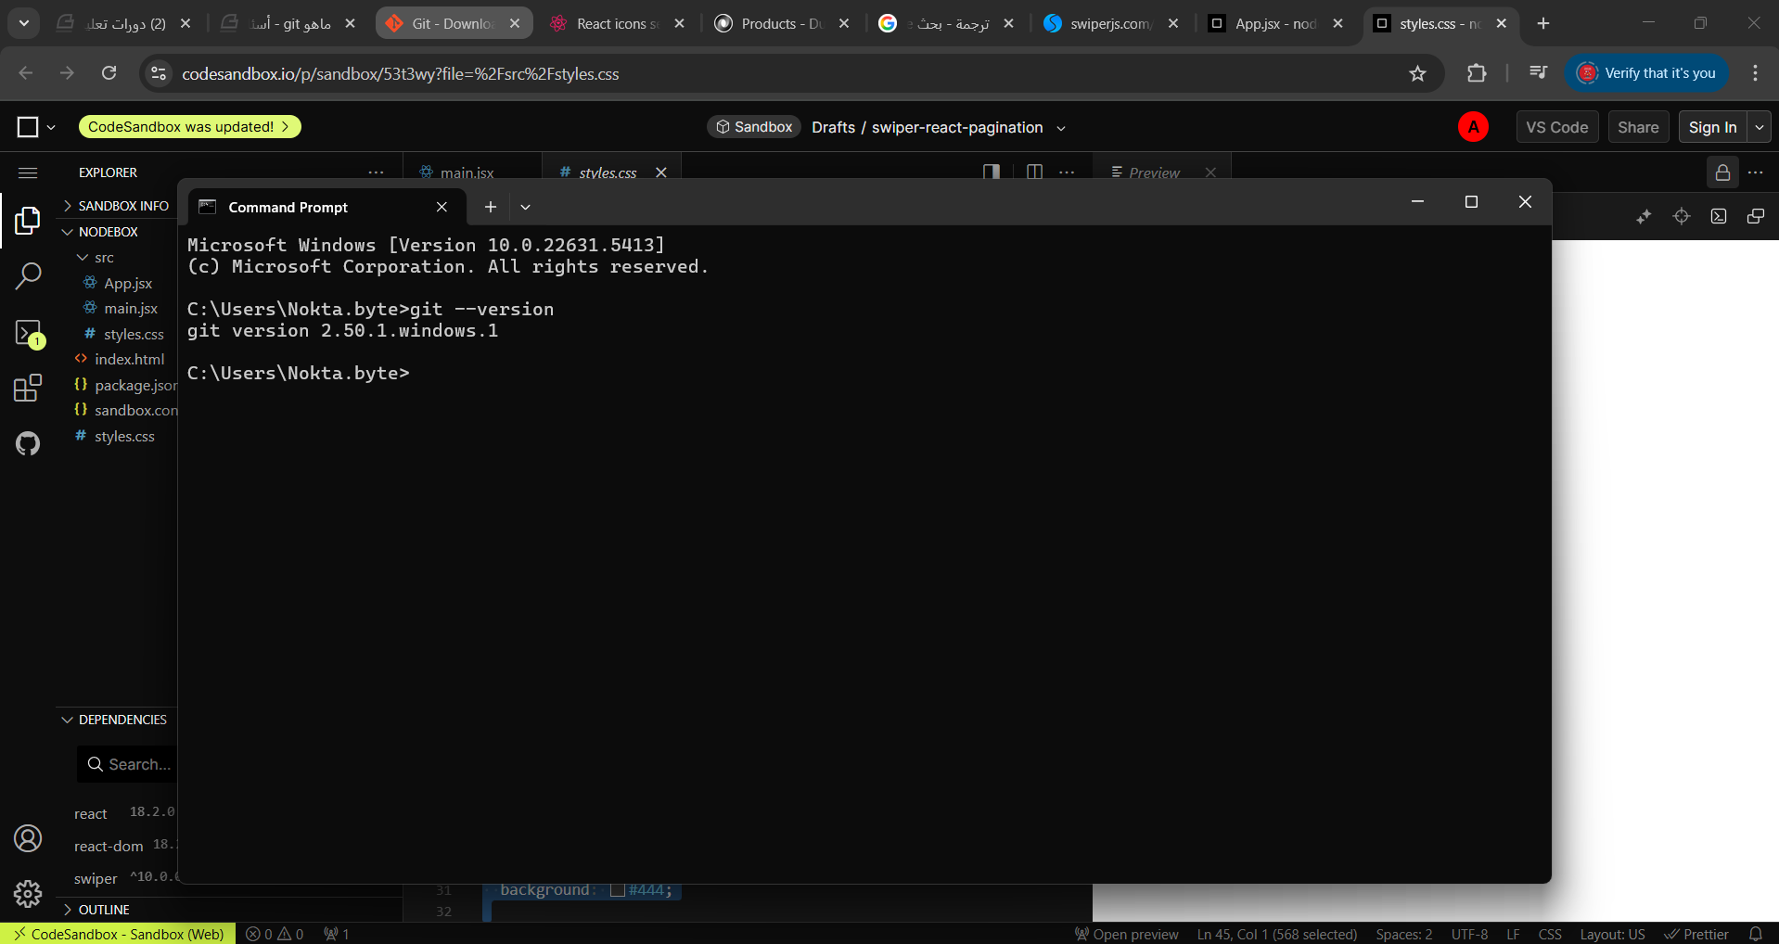Click the notifications bell in status bar

click(x=1755, y=934)
